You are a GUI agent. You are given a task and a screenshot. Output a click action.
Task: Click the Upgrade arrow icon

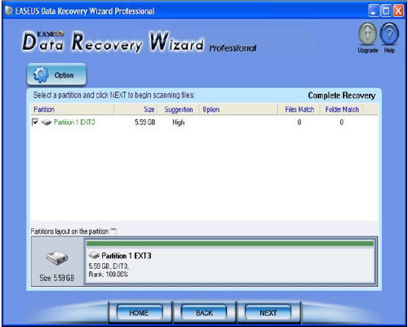(x=367, y=34)
